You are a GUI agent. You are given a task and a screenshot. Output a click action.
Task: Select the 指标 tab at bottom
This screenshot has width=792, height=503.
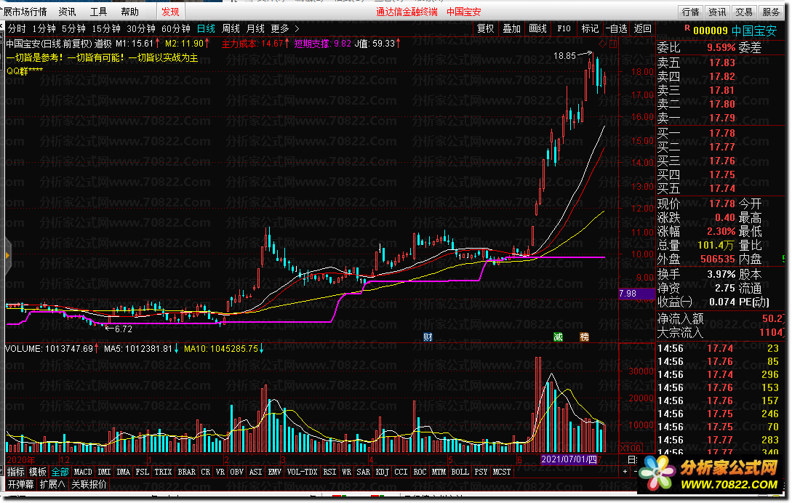tap(16, 472)
